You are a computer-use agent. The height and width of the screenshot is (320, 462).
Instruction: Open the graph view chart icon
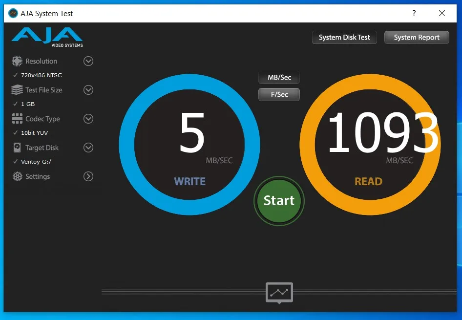pyautogui.click(x=279, y=292)
